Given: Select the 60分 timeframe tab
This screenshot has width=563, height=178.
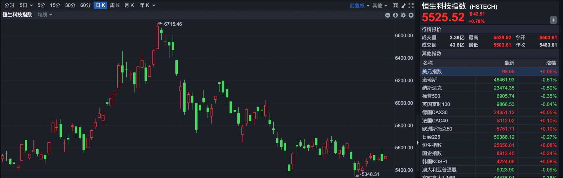Looking at the screenshot, I should point(85,5).
